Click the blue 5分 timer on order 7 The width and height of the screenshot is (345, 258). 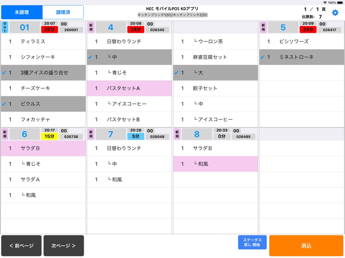coord(136,136)
